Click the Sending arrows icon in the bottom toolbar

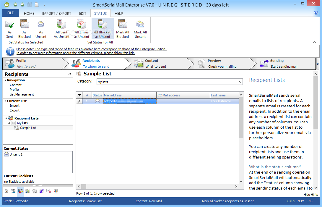[x=42, y=191]
